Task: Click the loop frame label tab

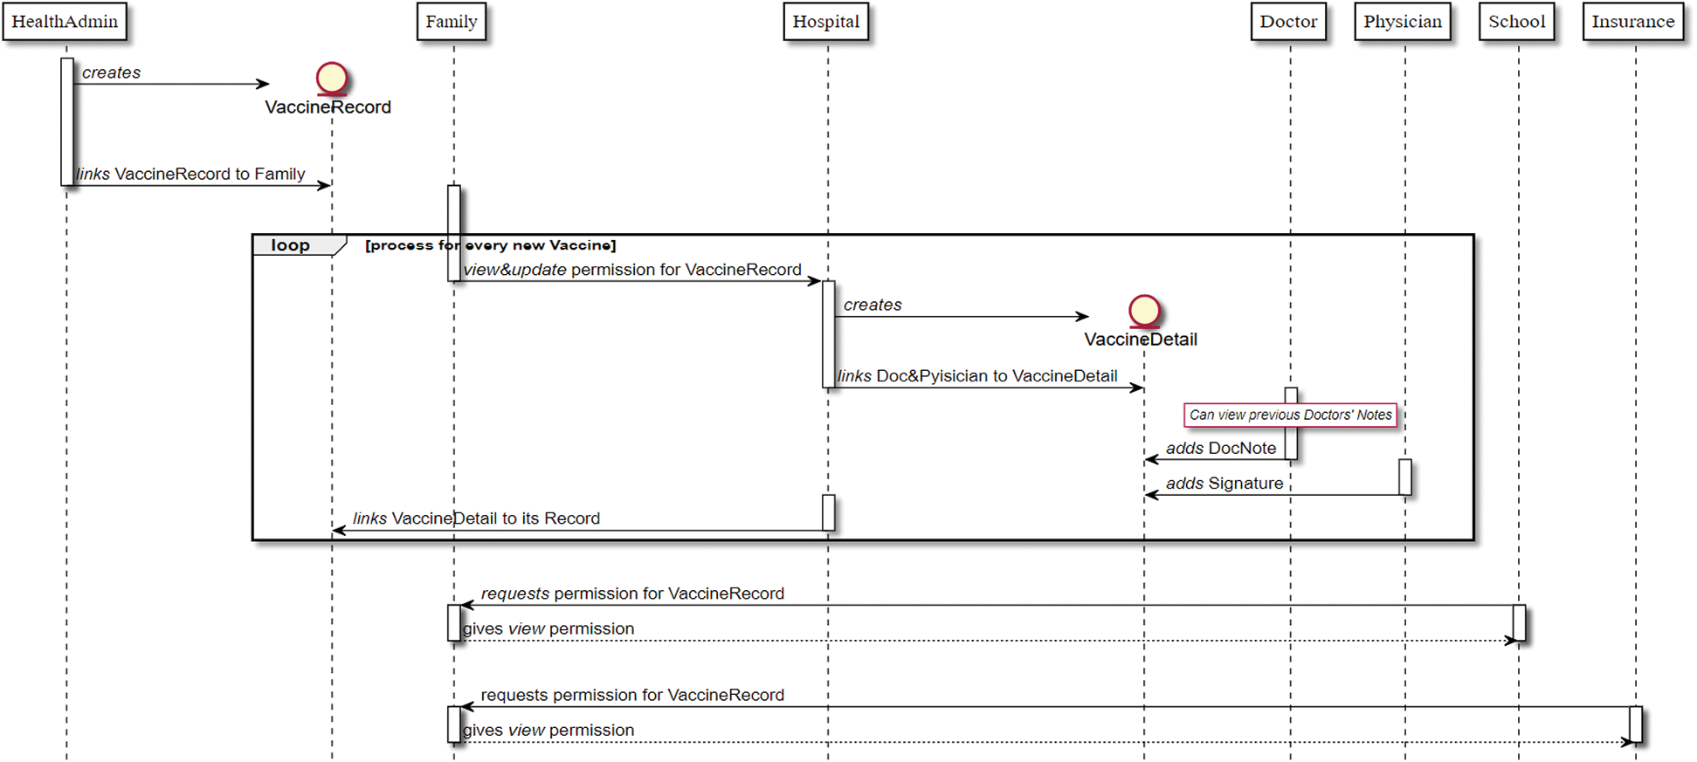Action: click(292, 245)
